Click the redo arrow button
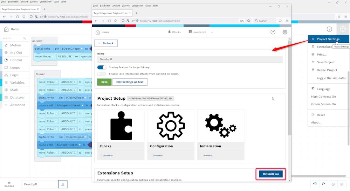 [x=323, y=184]
